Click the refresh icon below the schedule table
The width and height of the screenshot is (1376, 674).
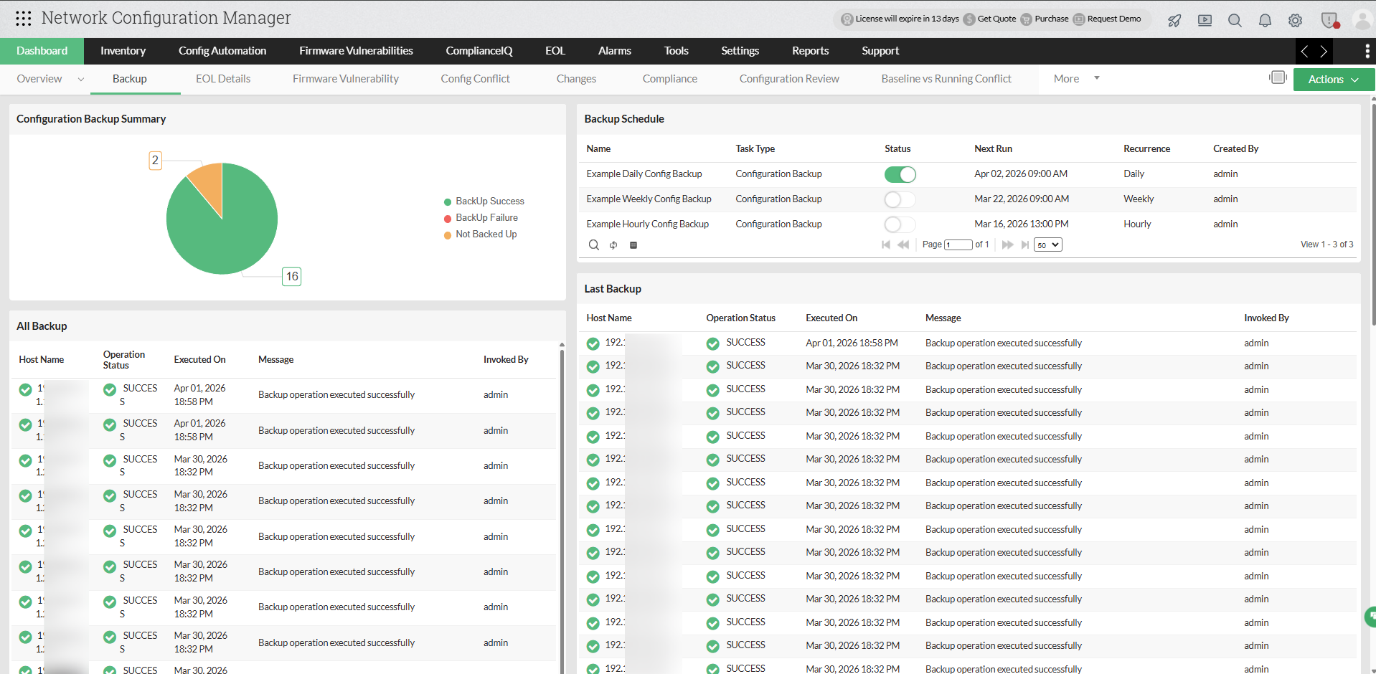613,245
